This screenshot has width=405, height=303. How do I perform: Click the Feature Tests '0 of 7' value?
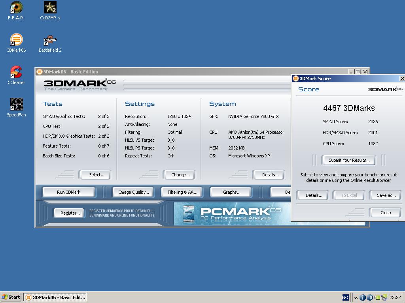104,146
